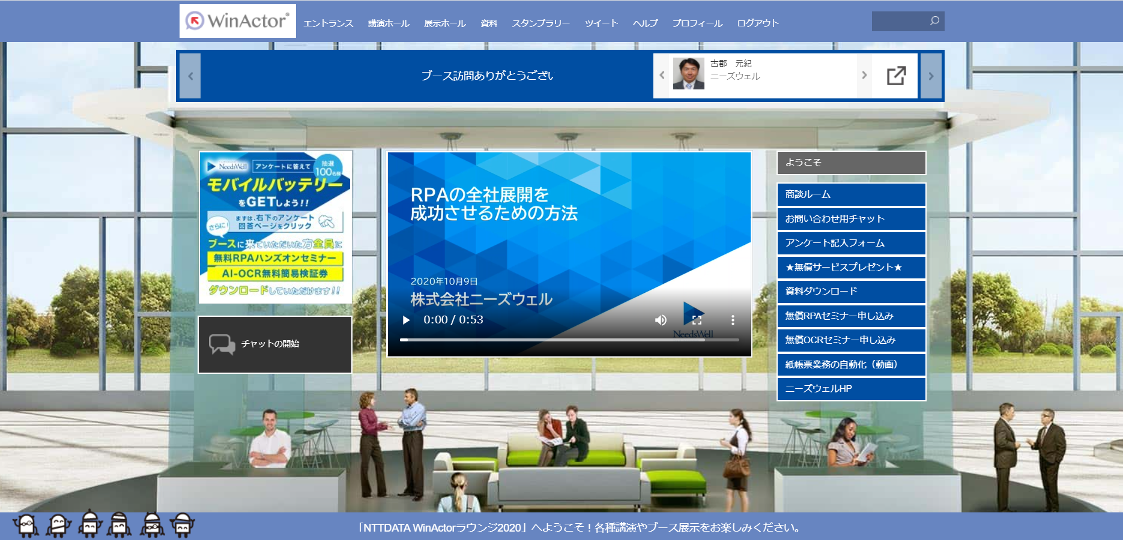Click ログアウト to log out

point(758,23)
